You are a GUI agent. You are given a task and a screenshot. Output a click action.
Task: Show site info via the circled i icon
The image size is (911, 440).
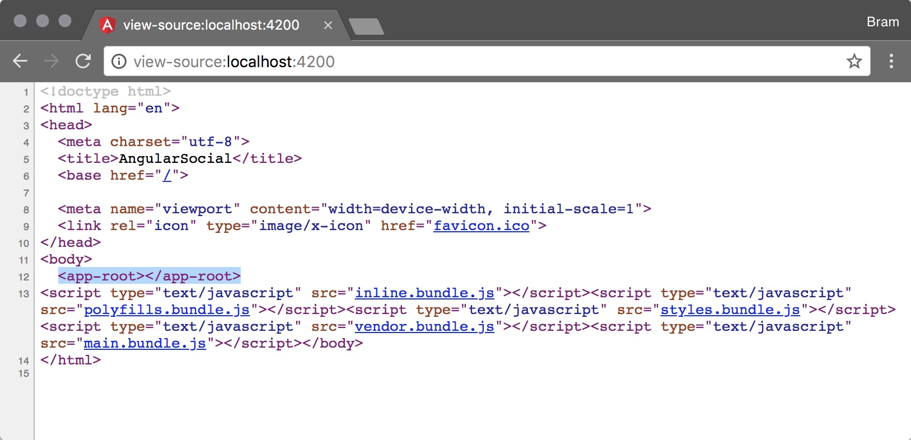click(119, 61)
